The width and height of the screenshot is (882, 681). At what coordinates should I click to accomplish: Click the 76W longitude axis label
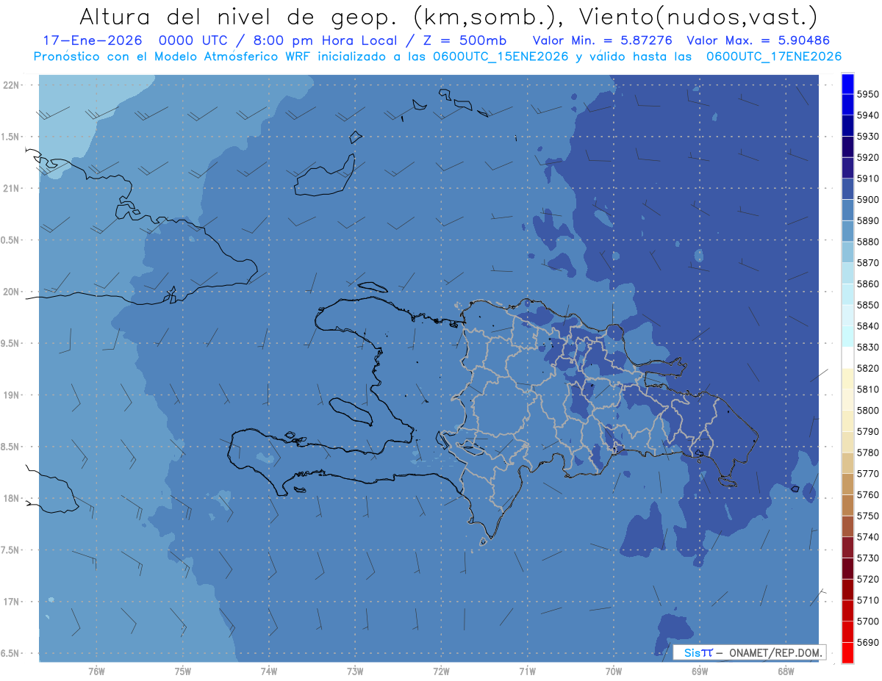96,671
